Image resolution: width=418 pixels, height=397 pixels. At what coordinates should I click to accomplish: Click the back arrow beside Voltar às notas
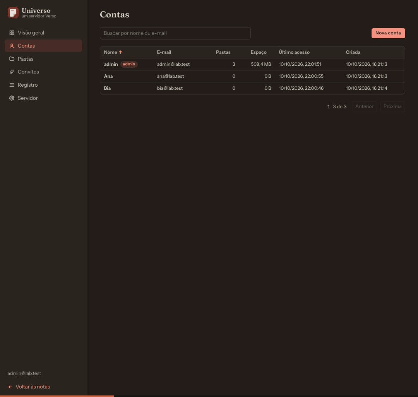10,387
